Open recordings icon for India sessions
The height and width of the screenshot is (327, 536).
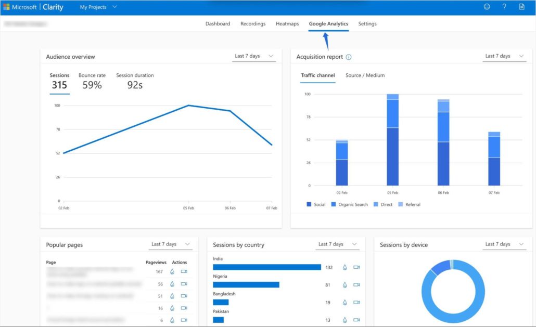(x=356, y=267)
